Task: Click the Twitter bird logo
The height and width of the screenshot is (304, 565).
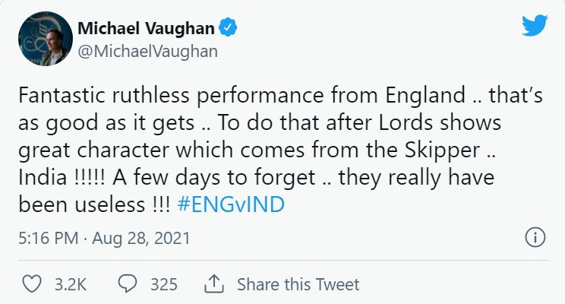Action: click(x=534, y=26)
